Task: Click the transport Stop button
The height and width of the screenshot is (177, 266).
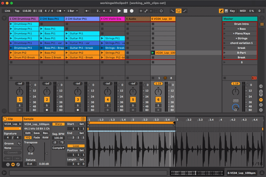Action: [125, 11]
